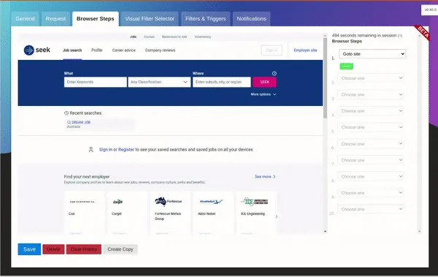Focus the Enter Keywords field

(95, 82)
